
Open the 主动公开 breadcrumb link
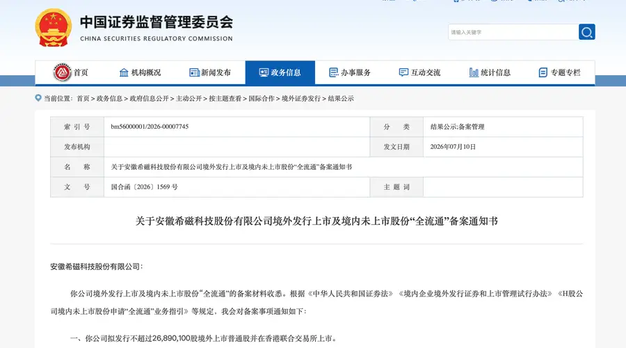point(188,99)
